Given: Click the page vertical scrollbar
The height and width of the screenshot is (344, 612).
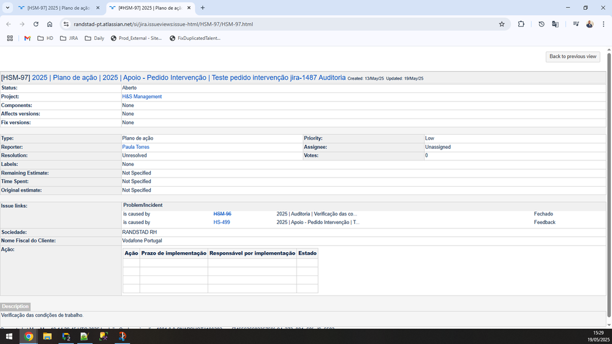Looking at the screenshot, I should pyautogui.click(x=609, y=185).
